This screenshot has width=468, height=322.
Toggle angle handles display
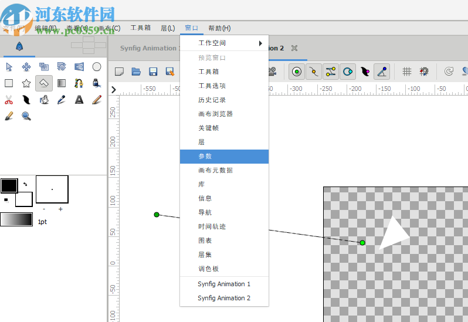pyautogui.click(x=382, y=72)
